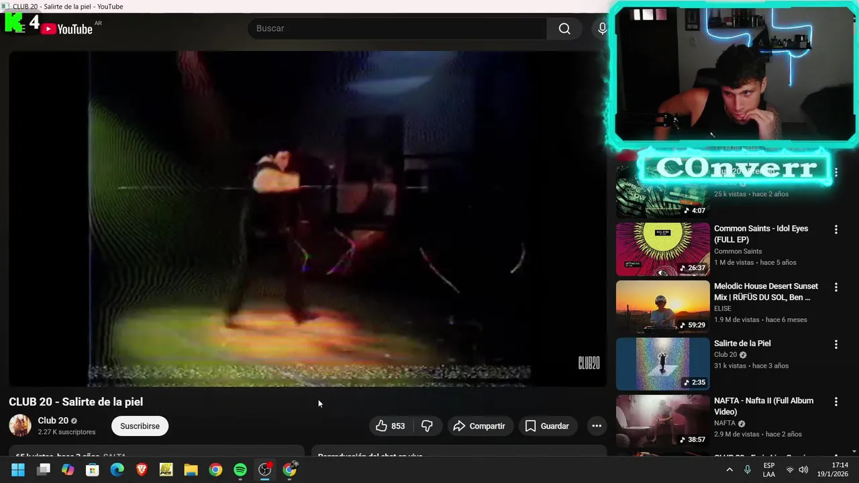Open Melodic House Desert Sunset thumbnail 59:29
The width and height of the screenshot is (859, 483).
click(x=662, y=307)
